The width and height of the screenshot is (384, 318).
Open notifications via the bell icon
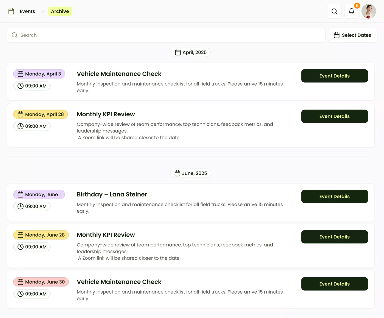coord(351,11)
